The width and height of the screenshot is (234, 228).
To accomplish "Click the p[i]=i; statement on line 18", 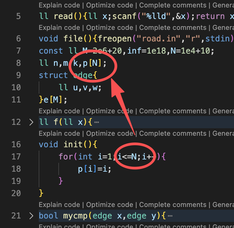I will point(95,169).
